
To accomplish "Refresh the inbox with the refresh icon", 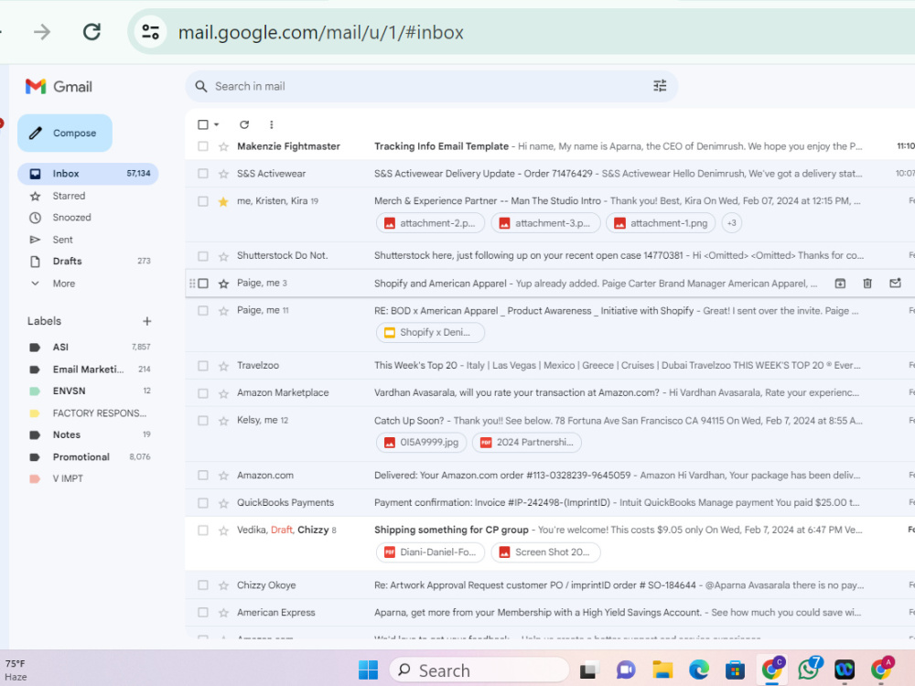I will 244,124.
